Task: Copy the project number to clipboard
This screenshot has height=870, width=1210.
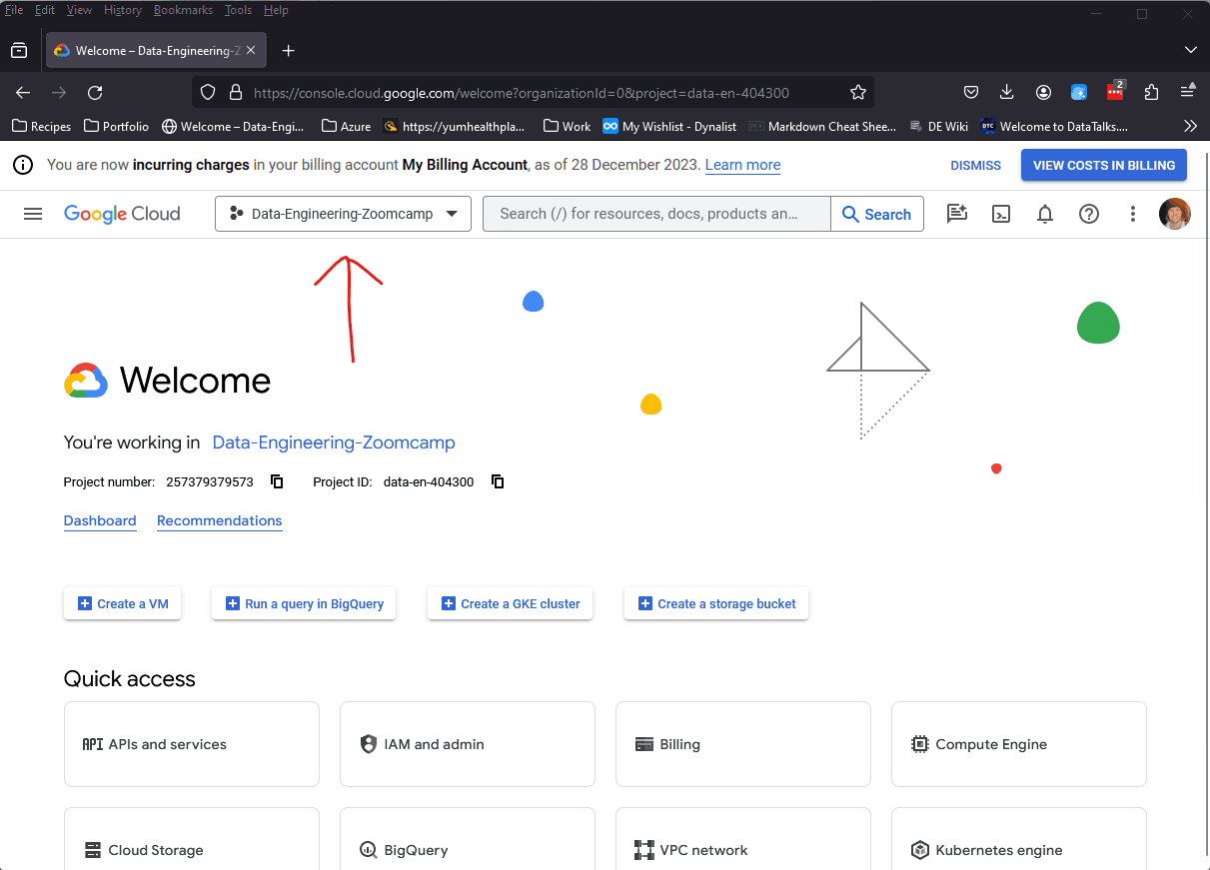Action: click(x=277, y=481)
